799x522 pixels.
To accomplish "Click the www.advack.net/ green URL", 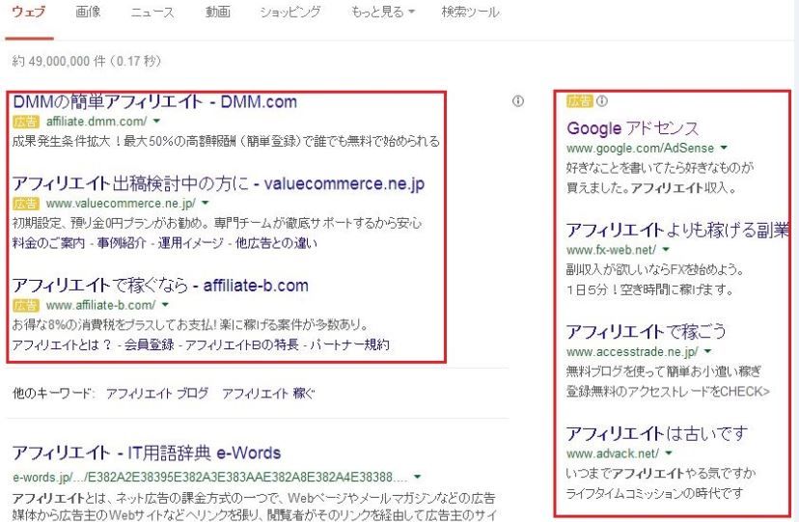I will (613, 453).
